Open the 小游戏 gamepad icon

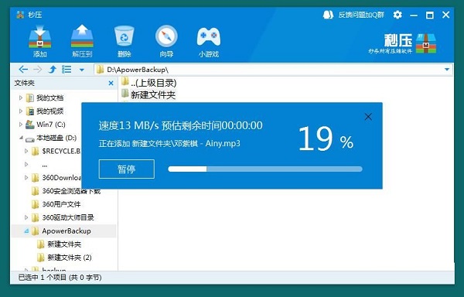[x=209, y=41]
